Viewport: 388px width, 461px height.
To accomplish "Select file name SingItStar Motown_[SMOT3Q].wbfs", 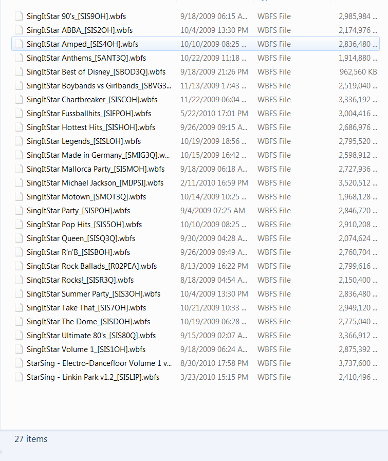I will tap(86, 197).
